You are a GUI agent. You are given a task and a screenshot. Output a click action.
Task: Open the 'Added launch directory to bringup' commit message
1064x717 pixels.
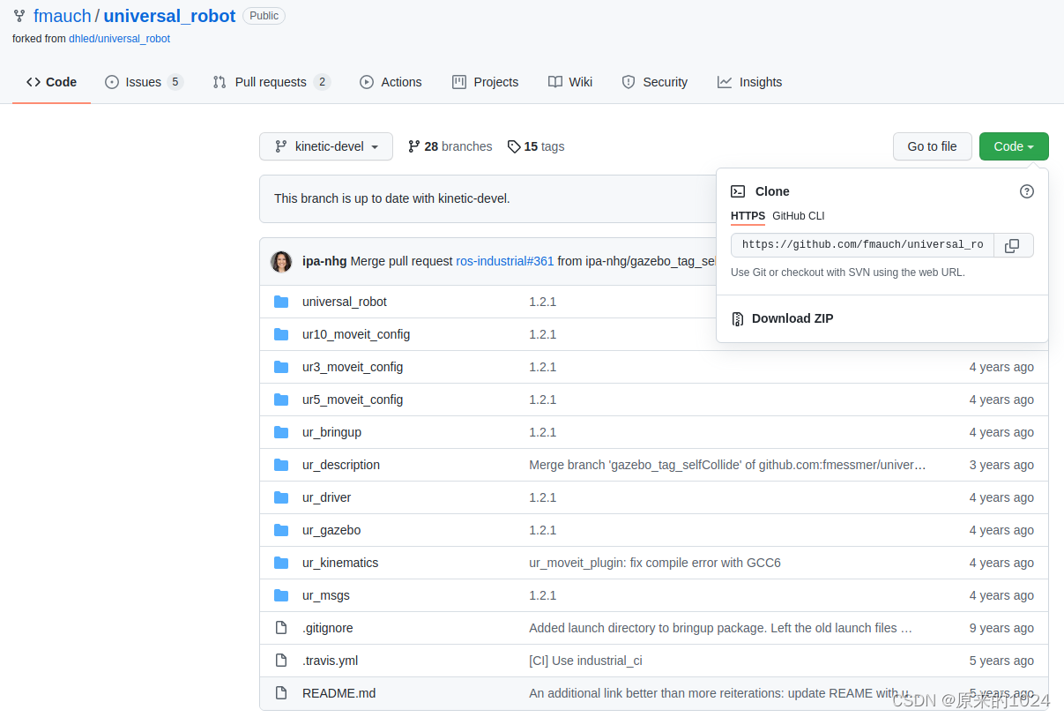pos(721,628)
